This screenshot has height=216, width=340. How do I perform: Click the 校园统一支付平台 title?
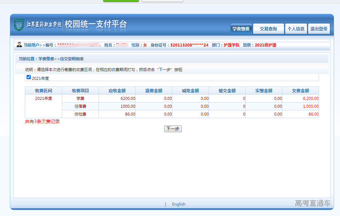pyautogui.click(x=96, y=25)
